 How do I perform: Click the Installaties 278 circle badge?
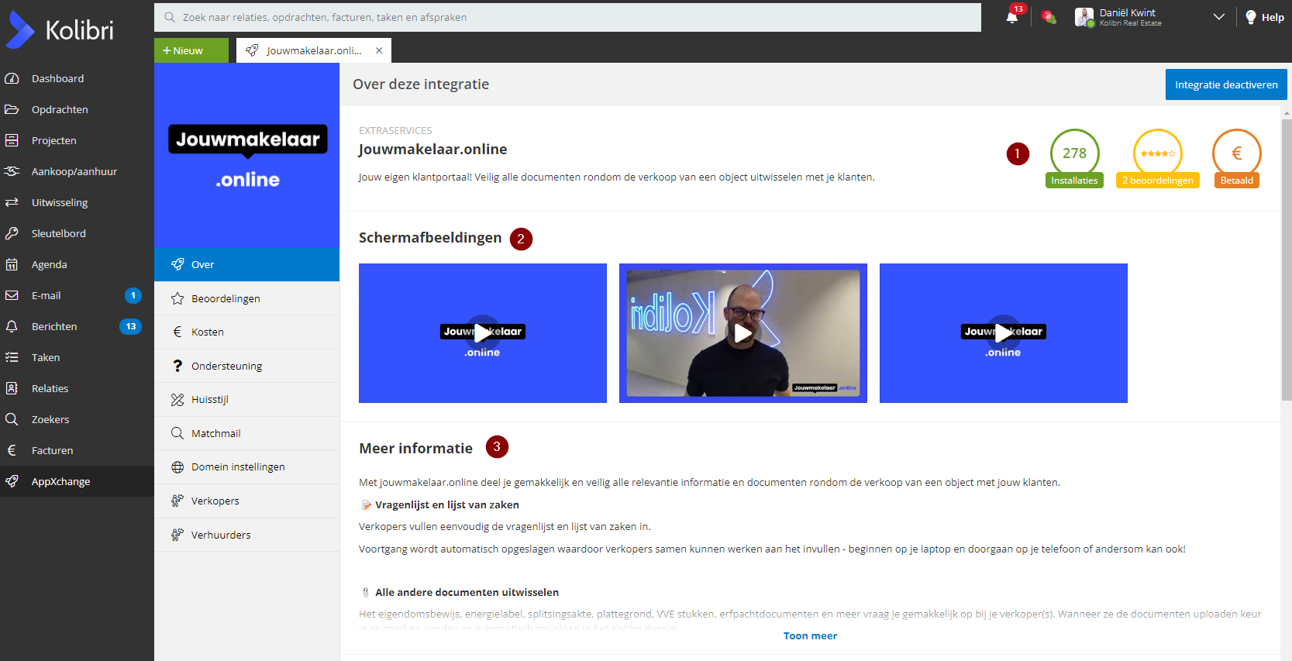(x=1074, y=153)
